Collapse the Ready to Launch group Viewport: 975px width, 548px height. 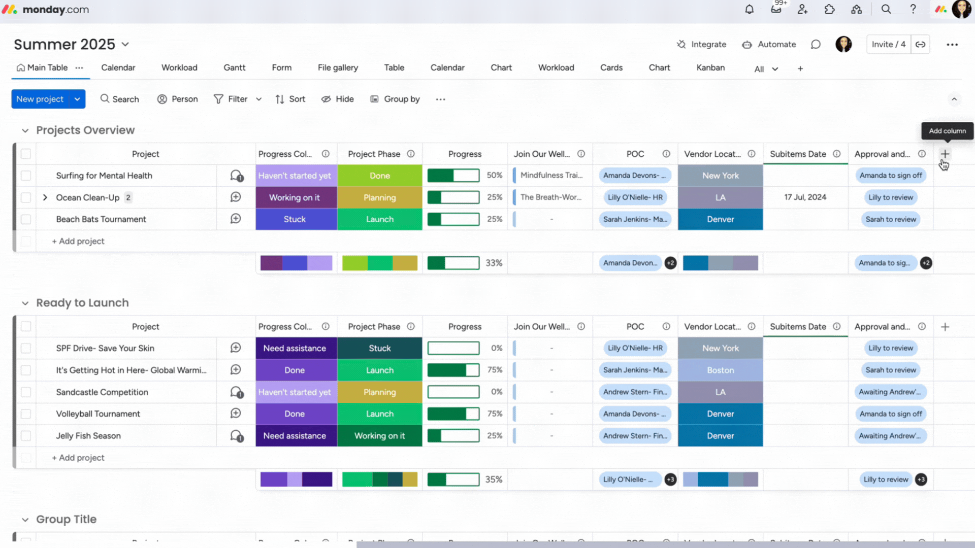[x=25, y=303]
